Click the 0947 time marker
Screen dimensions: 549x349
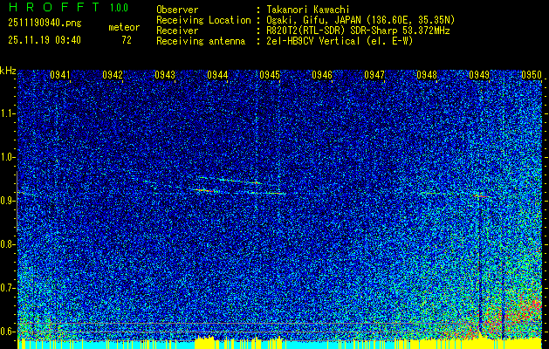(x=374, y=75)
